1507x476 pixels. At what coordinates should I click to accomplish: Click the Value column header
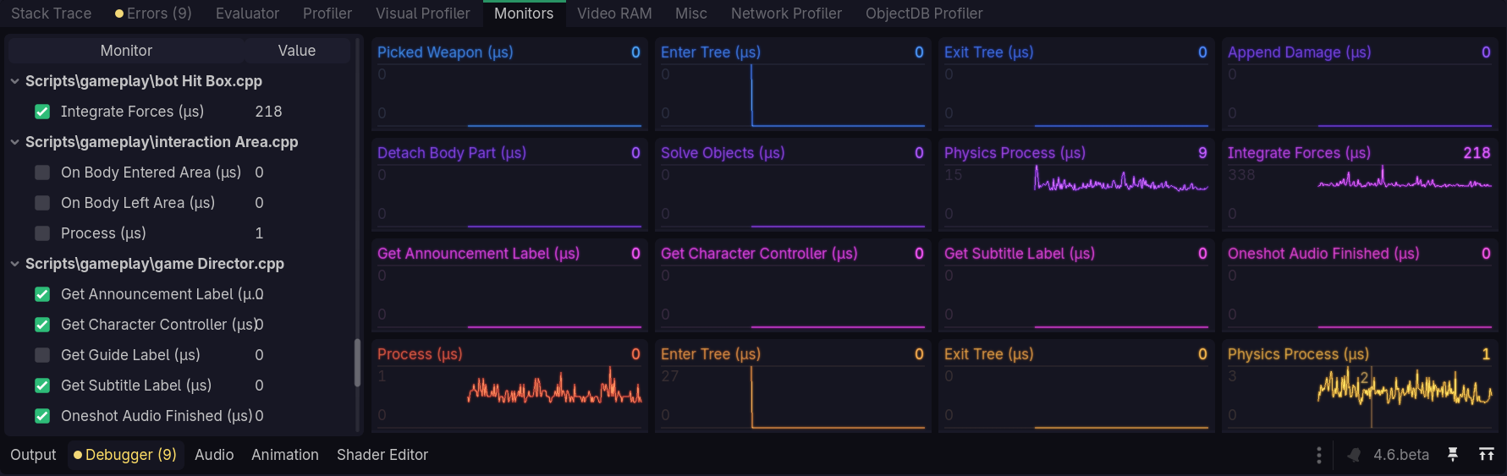[297, 51]
